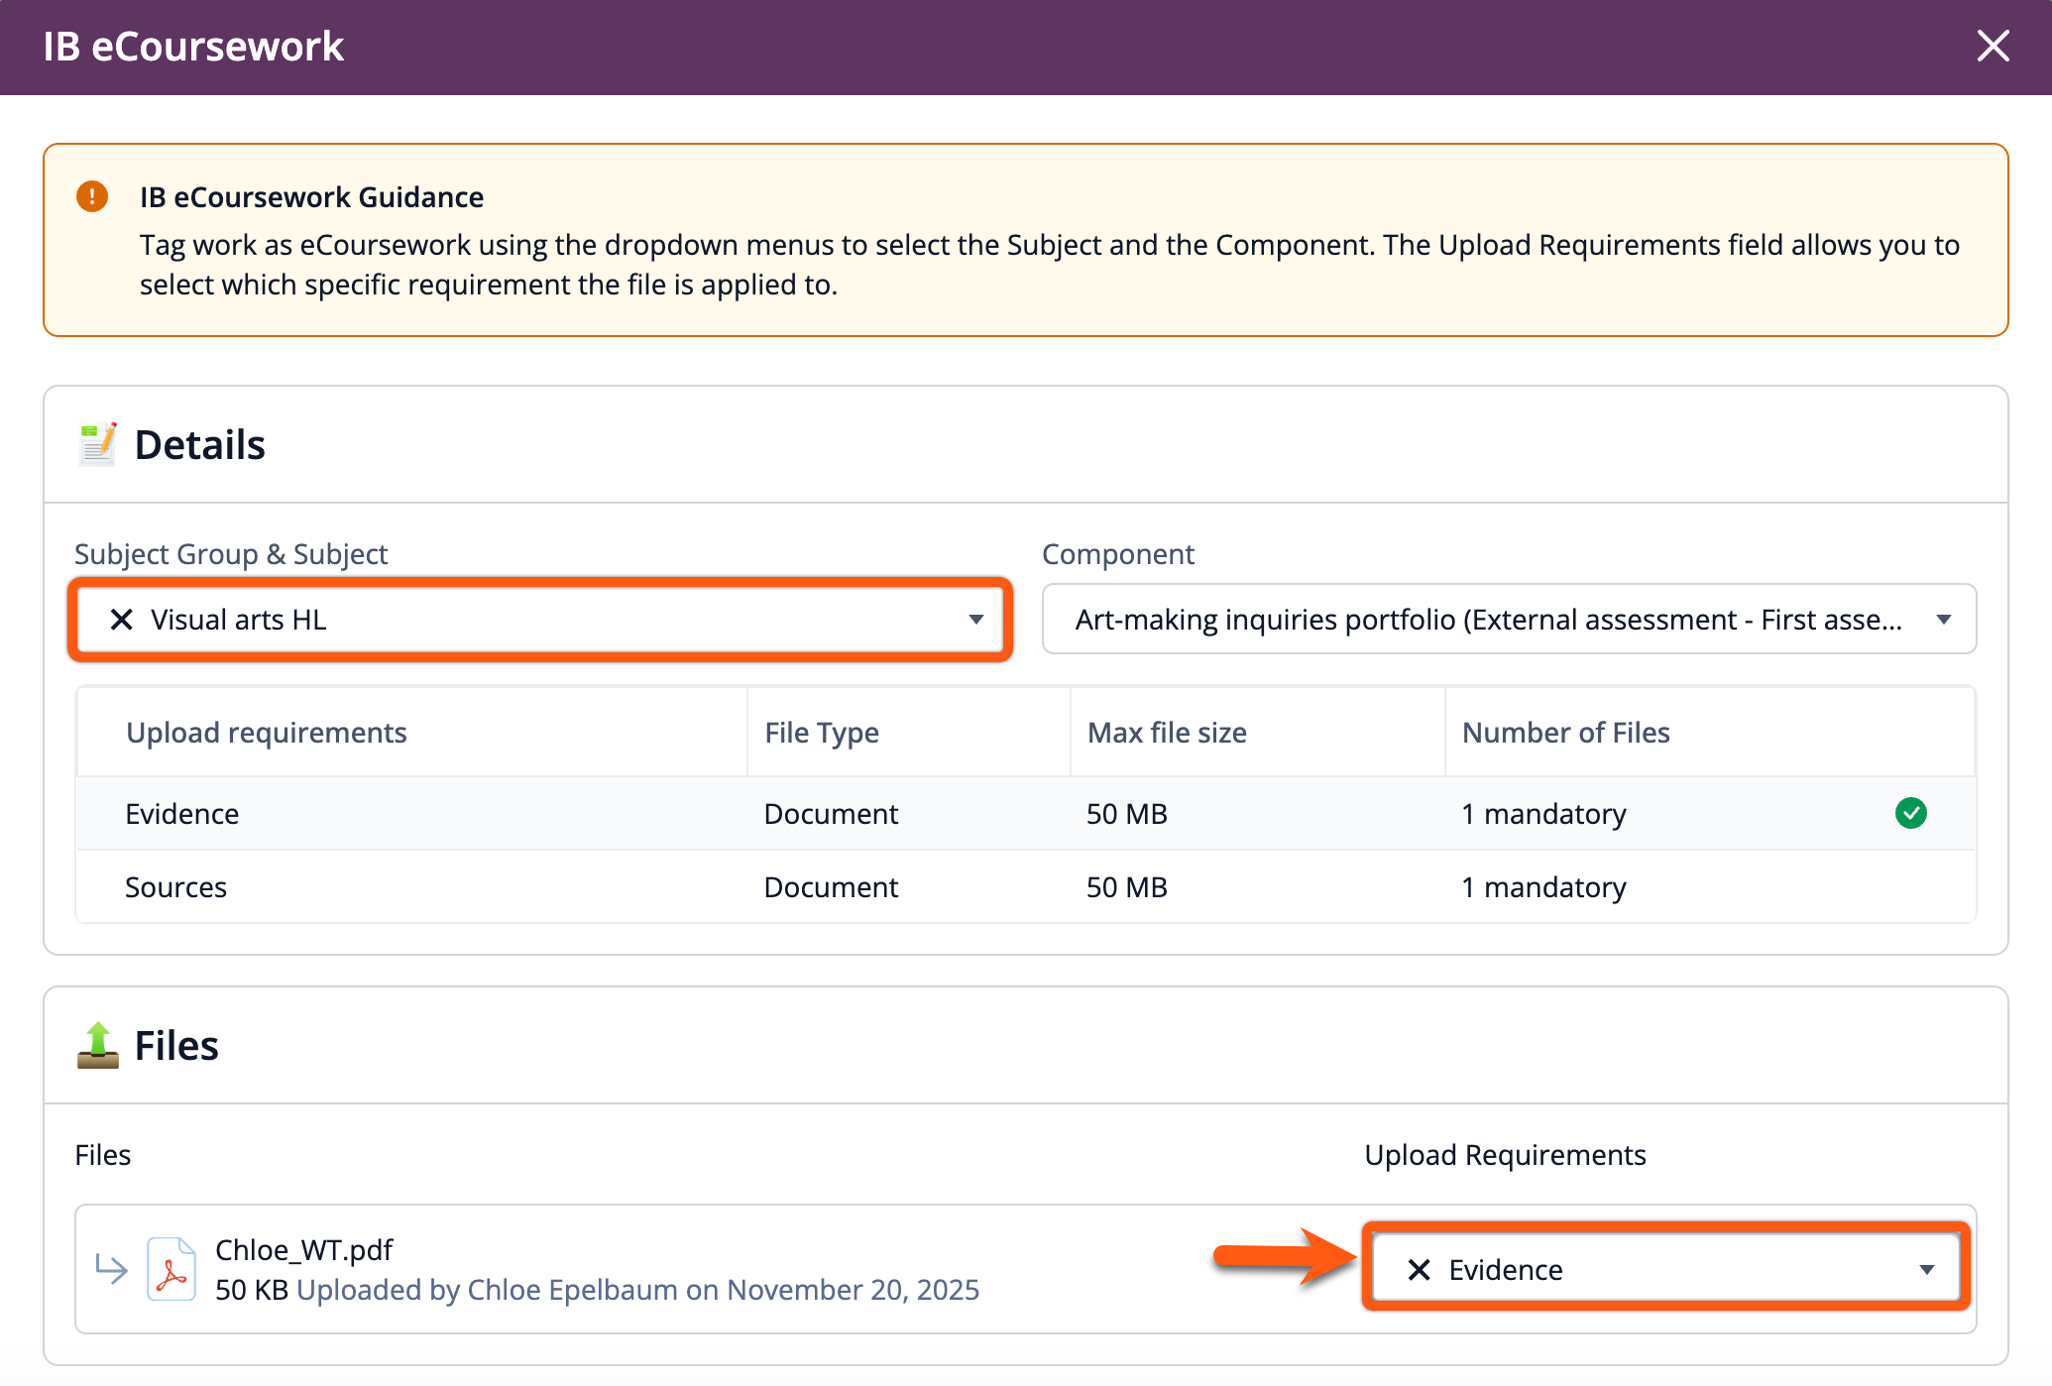Clear the Evidence upload requirement tag
This screenshot has height=1386, width=2052.
(x=1419, y=1270)
